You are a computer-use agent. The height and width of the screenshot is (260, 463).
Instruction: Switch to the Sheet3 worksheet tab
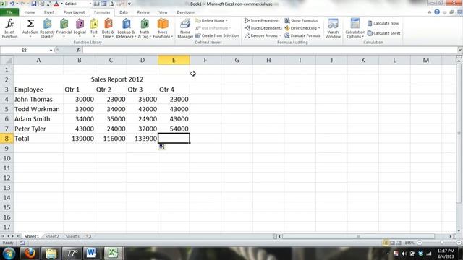72,236
